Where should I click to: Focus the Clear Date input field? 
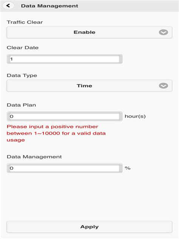[65, 59]
